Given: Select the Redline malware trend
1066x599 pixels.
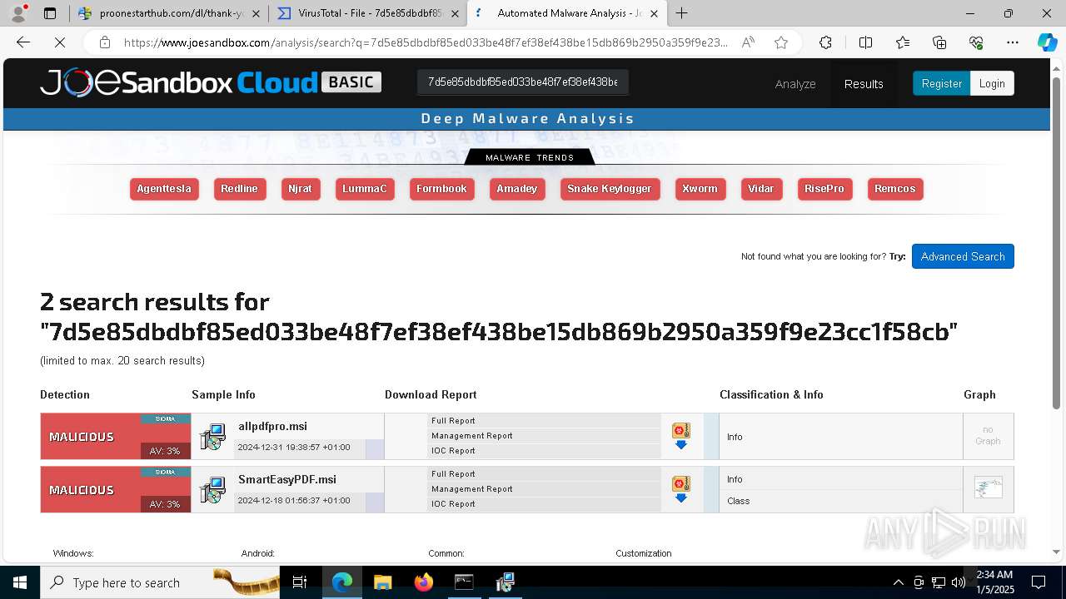Looking at the screenshot, I should coord(239,189).
